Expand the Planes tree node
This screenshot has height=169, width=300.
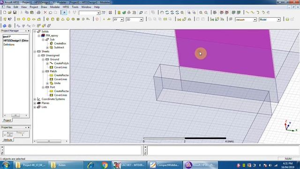point(35,103)
